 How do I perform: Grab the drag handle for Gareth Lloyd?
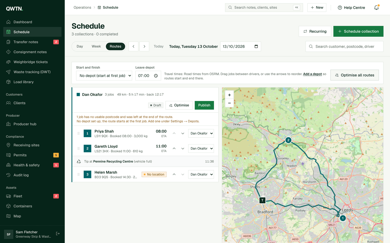click(79, 148)
